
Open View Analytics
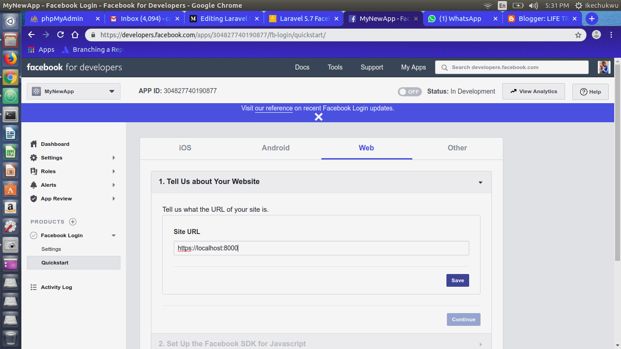pyautogui.click(x=534, y=91)
